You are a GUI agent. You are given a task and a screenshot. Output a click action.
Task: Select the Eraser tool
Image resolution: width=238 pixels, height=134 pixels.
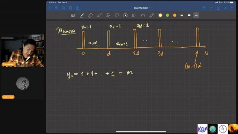(90, 15)
